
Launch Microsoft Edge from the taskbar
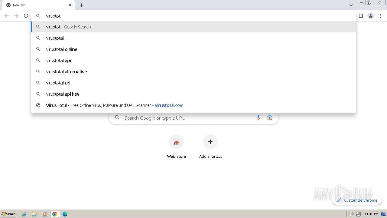click(65, 214)
